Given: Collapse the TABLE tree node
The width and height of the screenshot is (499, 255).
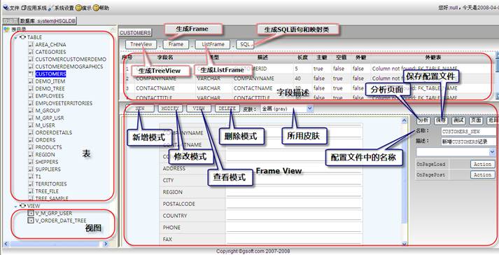Looking at the screenshot, I should [x=16, y=38].
